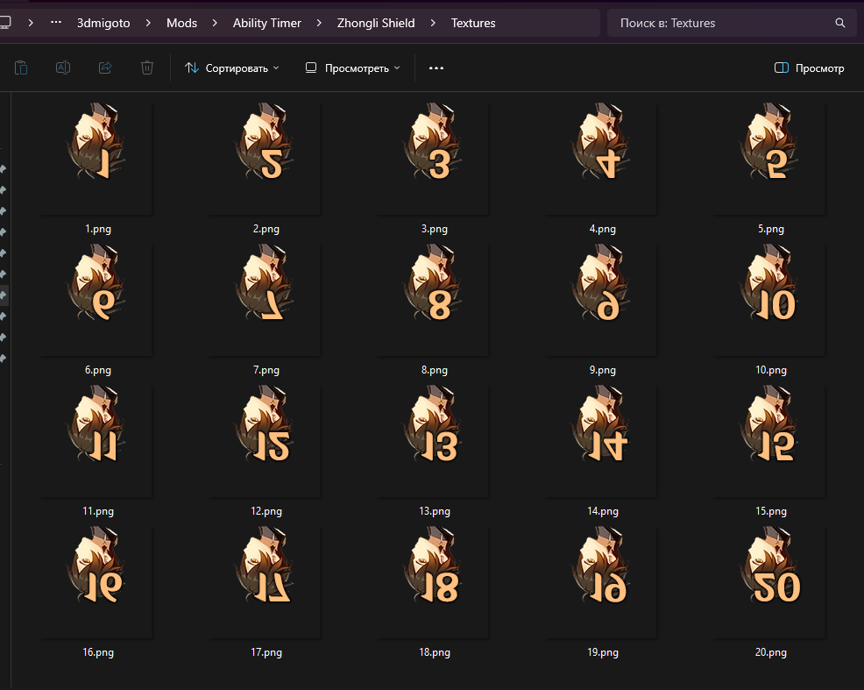864x690 pixels.
Task: Click the 8.png file name label
Action: point(435,370)
